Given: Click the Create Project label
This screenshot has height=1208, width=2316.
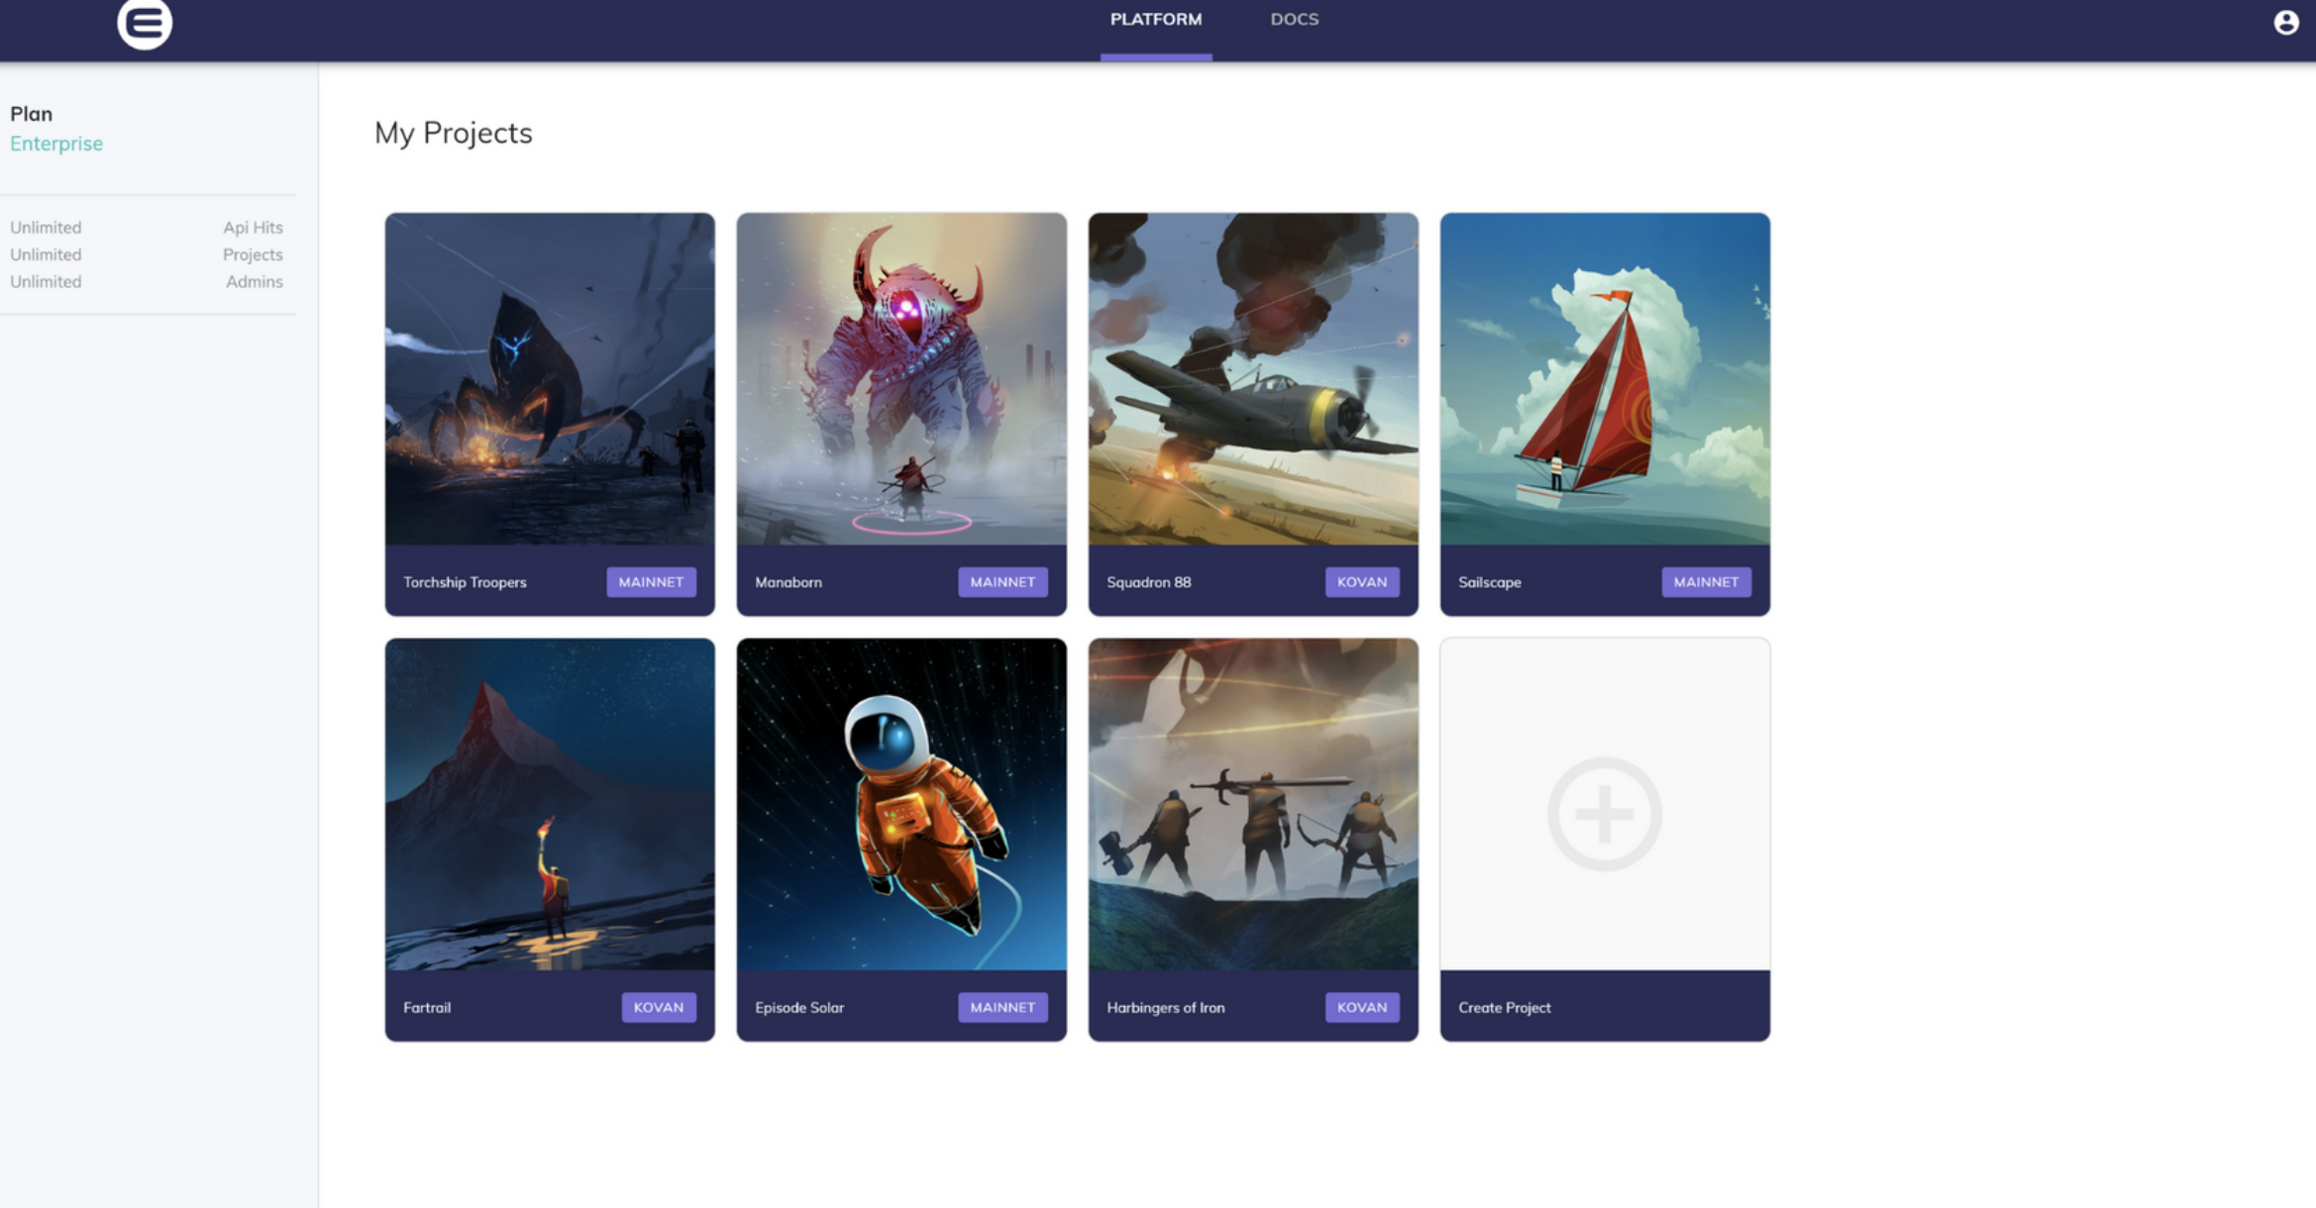Looking at the screenshot, I should (1504, 1007).
